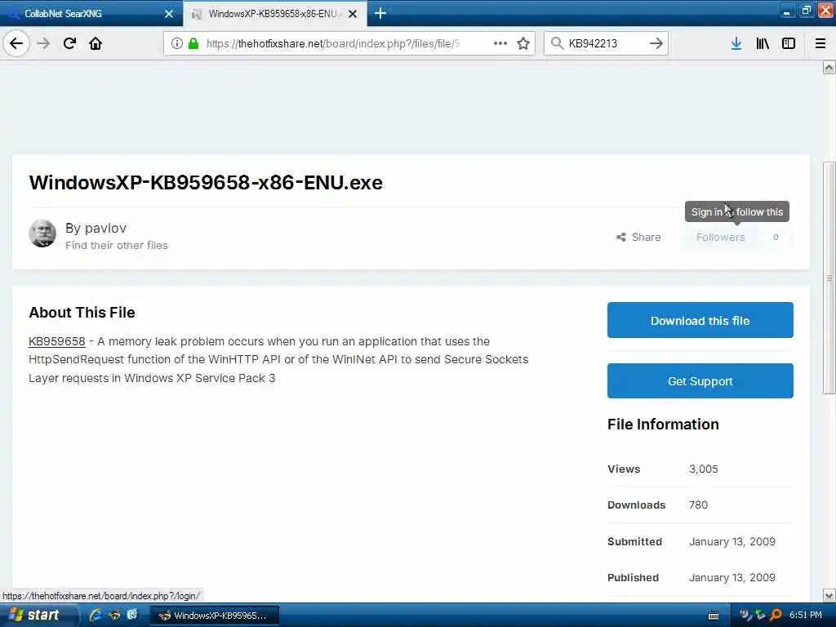
Task: Switch to the CollabNet SearXNG tab
Action: [91, 14]
